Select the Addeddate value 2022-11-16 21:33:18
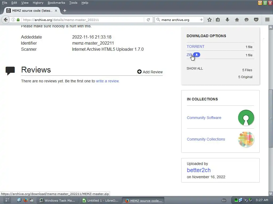The image size is (273, 204). pyautogui.click(x=92, y=37)
